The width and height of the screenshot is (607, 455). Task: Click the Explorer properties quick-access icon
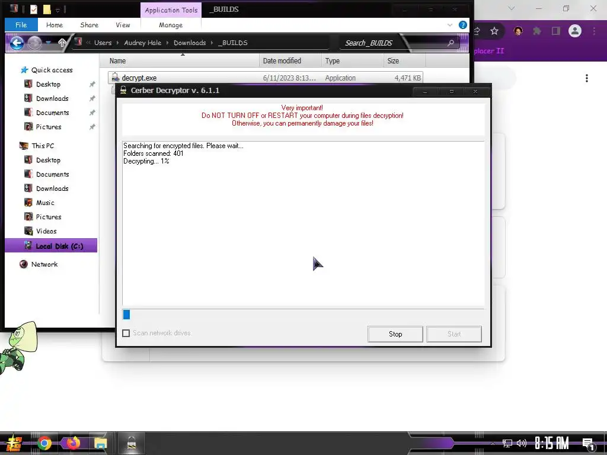(x=34, y=9)
